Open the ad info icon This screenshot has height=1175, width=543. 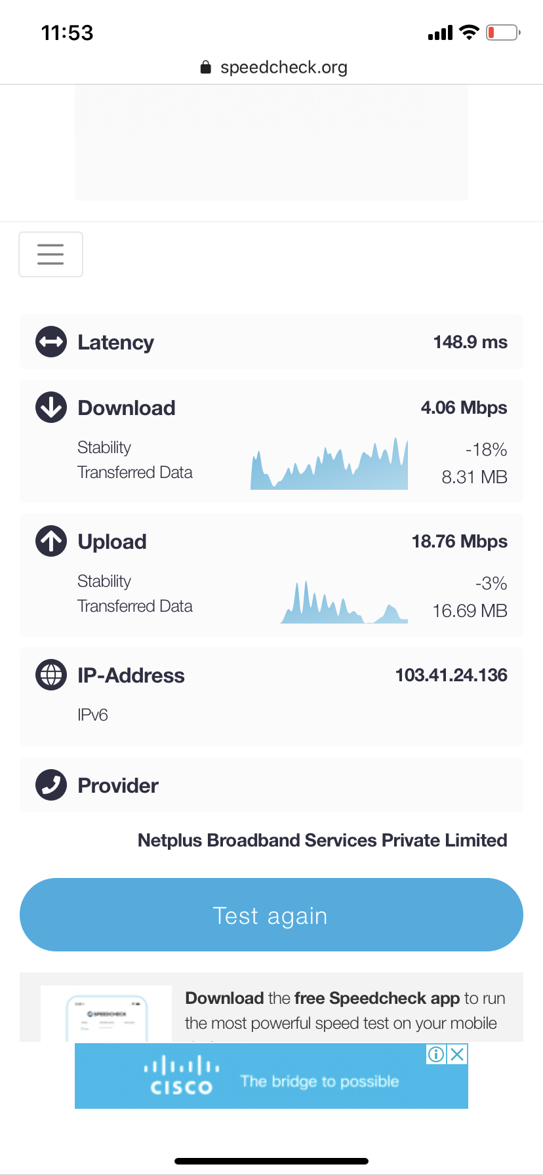(436, 1054)
